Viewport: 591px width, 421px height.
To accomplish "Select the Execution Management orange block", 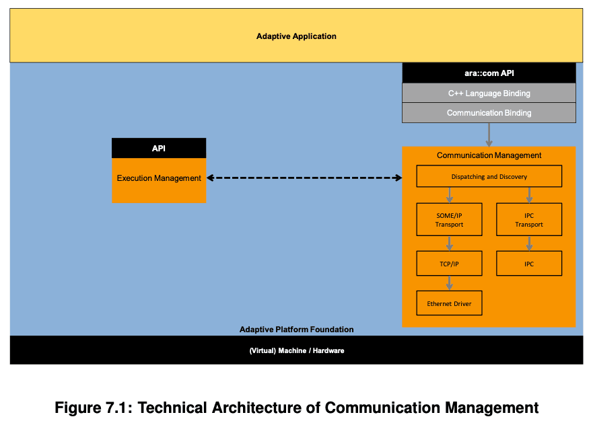I will (x=159, y=178).
